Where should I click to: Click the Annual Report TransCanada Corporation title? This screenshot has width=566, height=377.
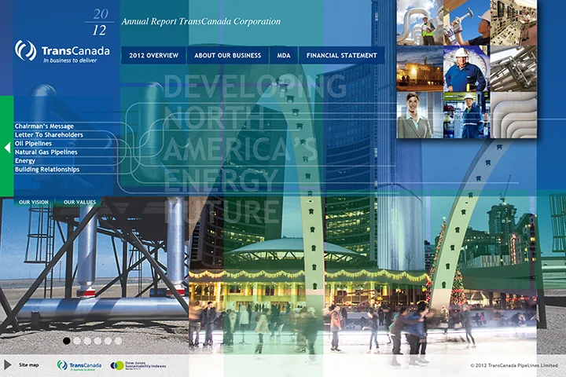tap(201, 22)
